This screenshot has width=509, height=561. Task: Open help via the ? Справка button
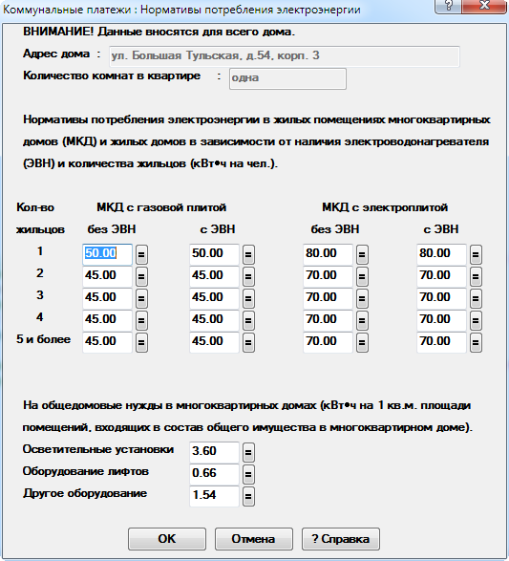pyautogui.click(x=341, y=539)
